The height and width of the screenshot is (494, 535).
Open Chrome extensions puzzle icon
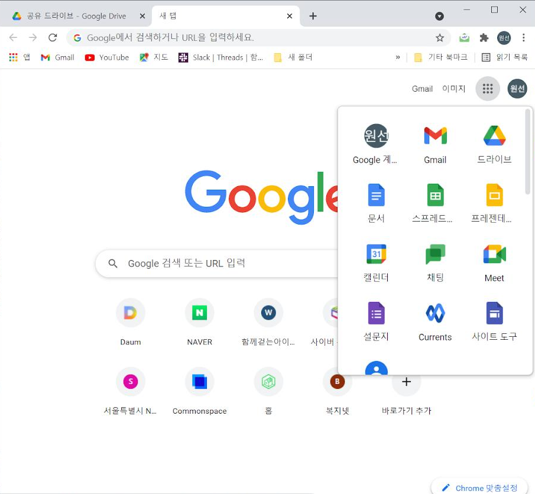click(484, 38)
